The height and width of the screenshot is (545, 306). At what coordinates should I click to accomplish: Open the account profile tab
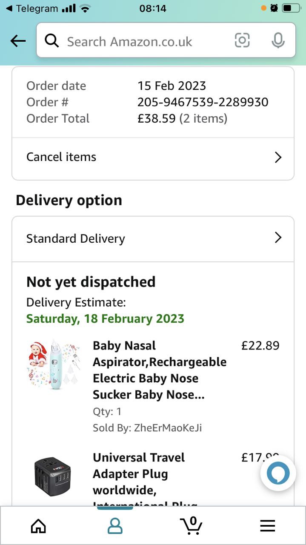[115, 526]
